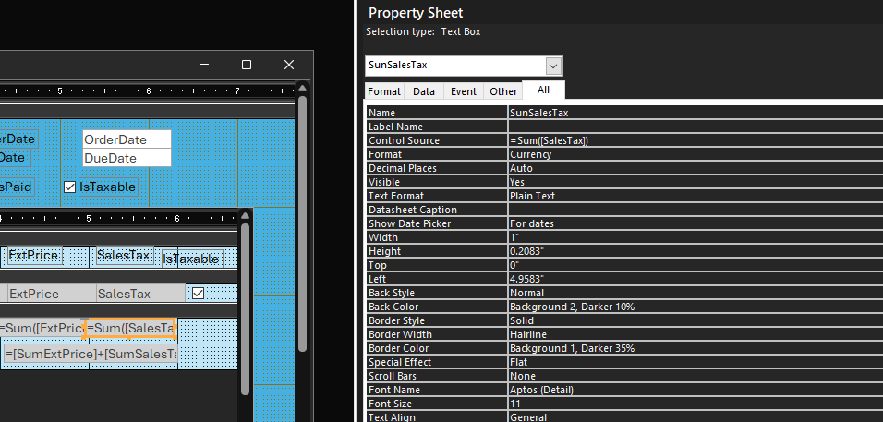Maximize the form design window

point(247,65)
